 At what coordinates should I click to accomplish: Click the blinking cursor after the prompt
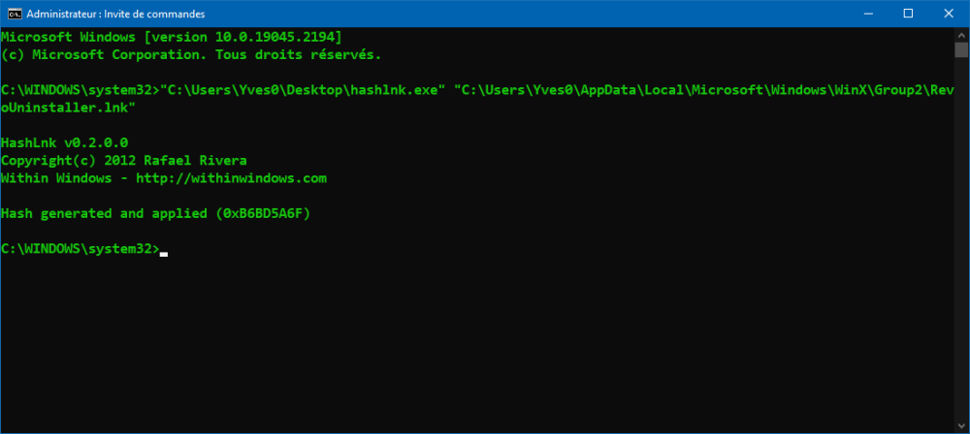(164, 252)
